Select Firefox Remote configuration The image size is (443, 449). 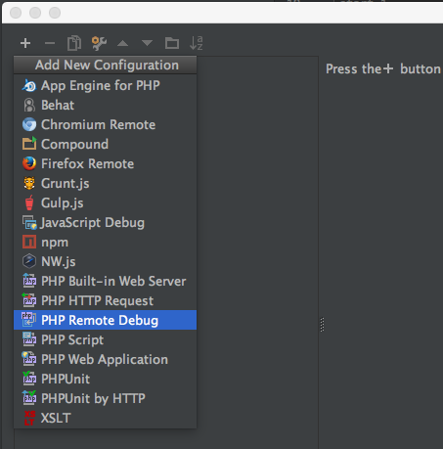(105, 163)
